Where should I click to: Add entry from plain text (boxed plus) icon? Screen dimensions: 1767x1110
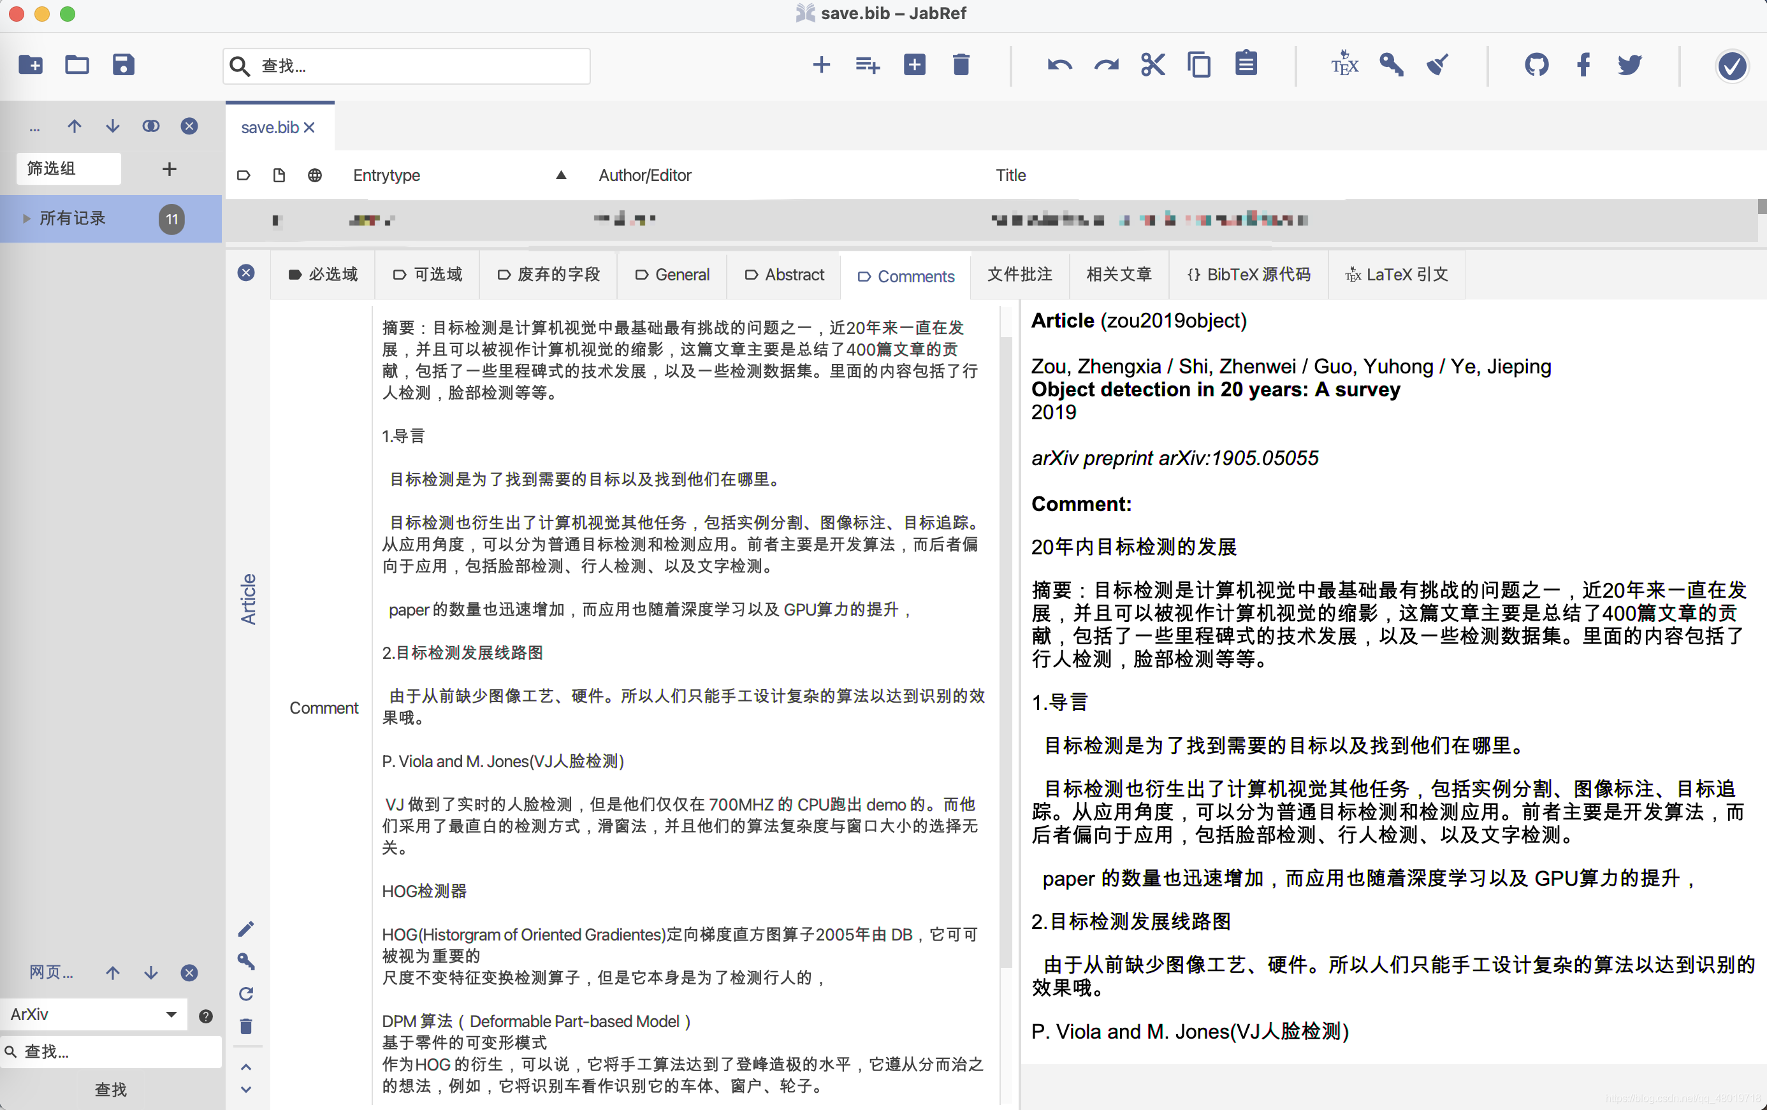pos(914,64)
